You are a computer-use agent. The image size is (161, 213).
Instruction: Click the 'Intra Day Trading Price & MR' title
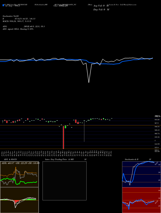coord(59,159)
